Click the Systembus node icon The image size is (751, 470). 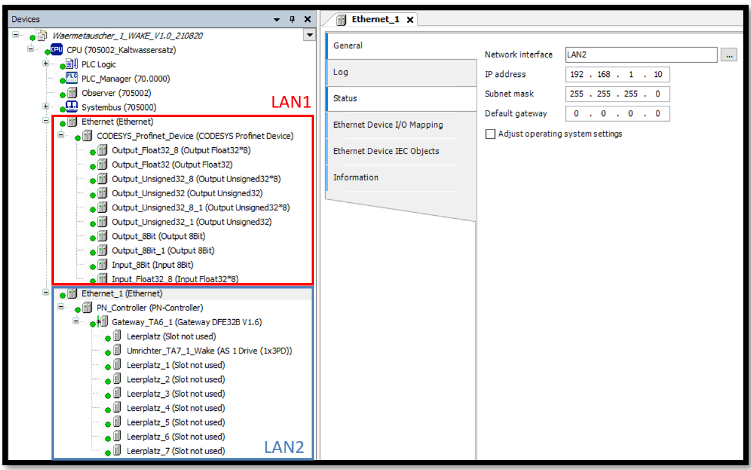[72, 107]
